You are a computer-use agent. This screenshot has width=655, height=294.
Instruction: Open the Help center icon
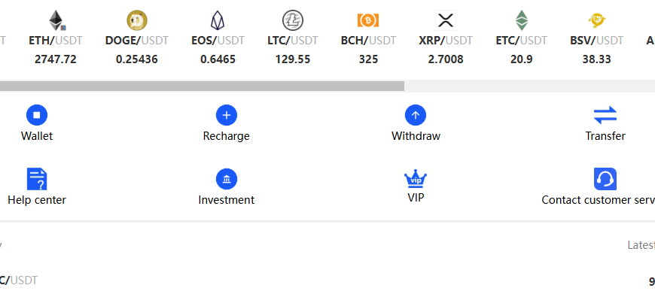coord(37,179)
